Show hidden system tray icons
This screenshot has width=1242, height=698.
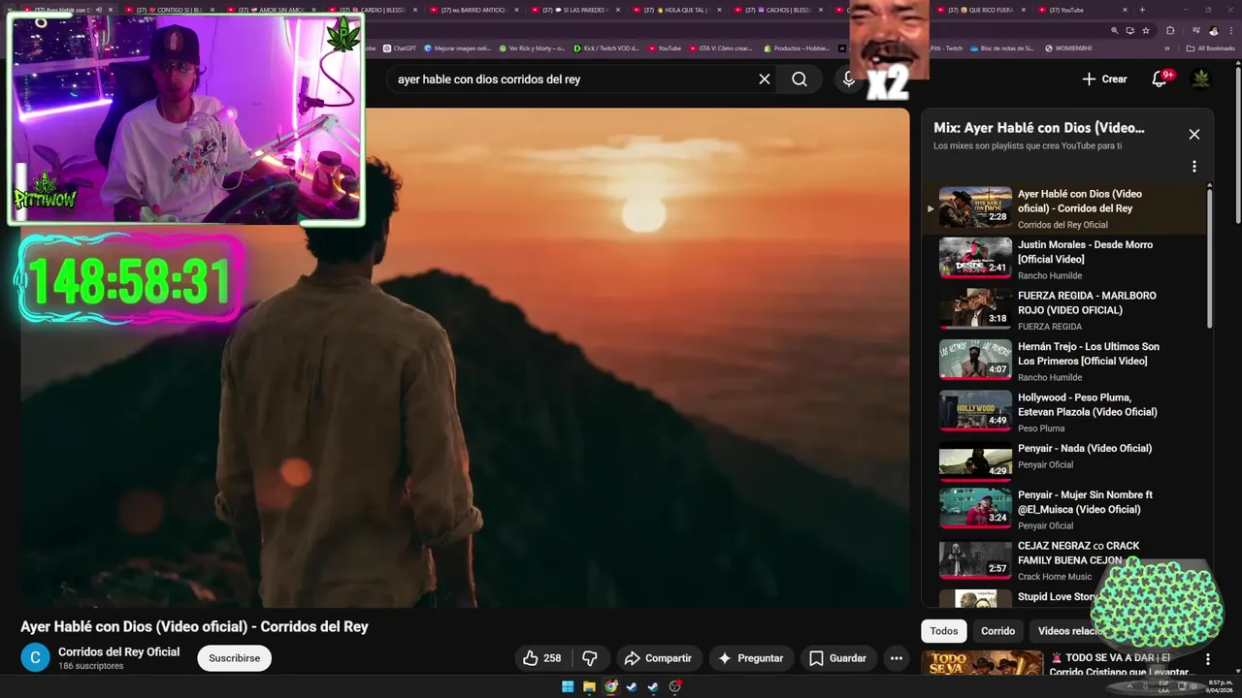click(x=1129, y=687)
